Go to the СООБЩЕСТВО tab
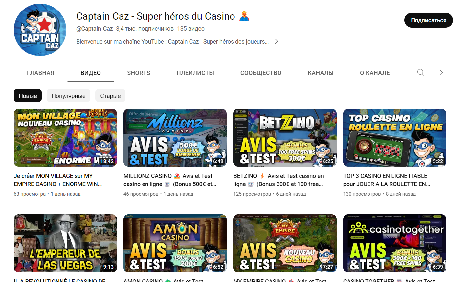Screen dimensions: 469x282 pos(261,73)
